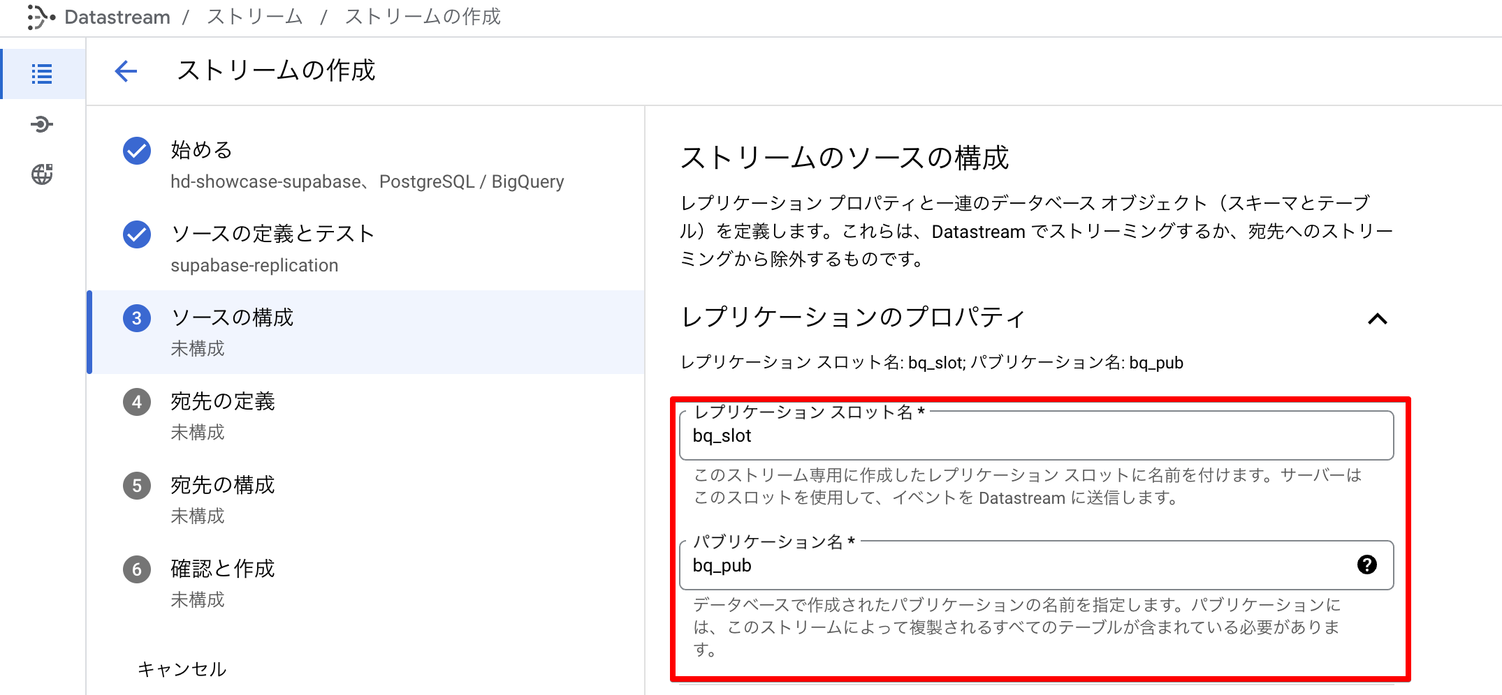This screenshot has height=695, width=1502.
Task: Open the Streams list sidebar icon
Action: 42,74
